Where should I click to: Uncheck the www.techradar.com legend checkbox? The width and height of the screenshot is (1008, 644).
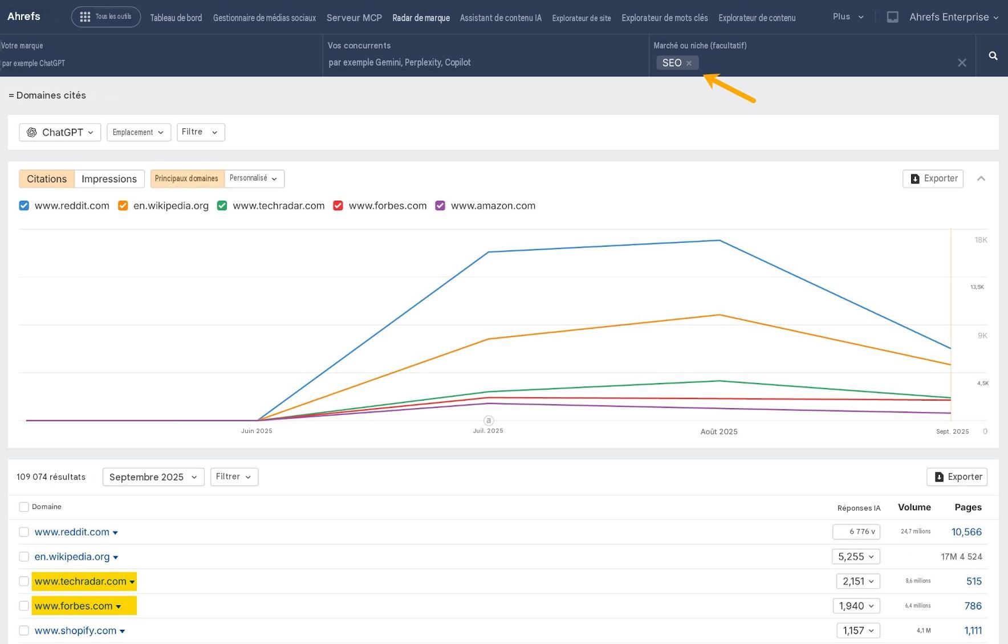222,206
